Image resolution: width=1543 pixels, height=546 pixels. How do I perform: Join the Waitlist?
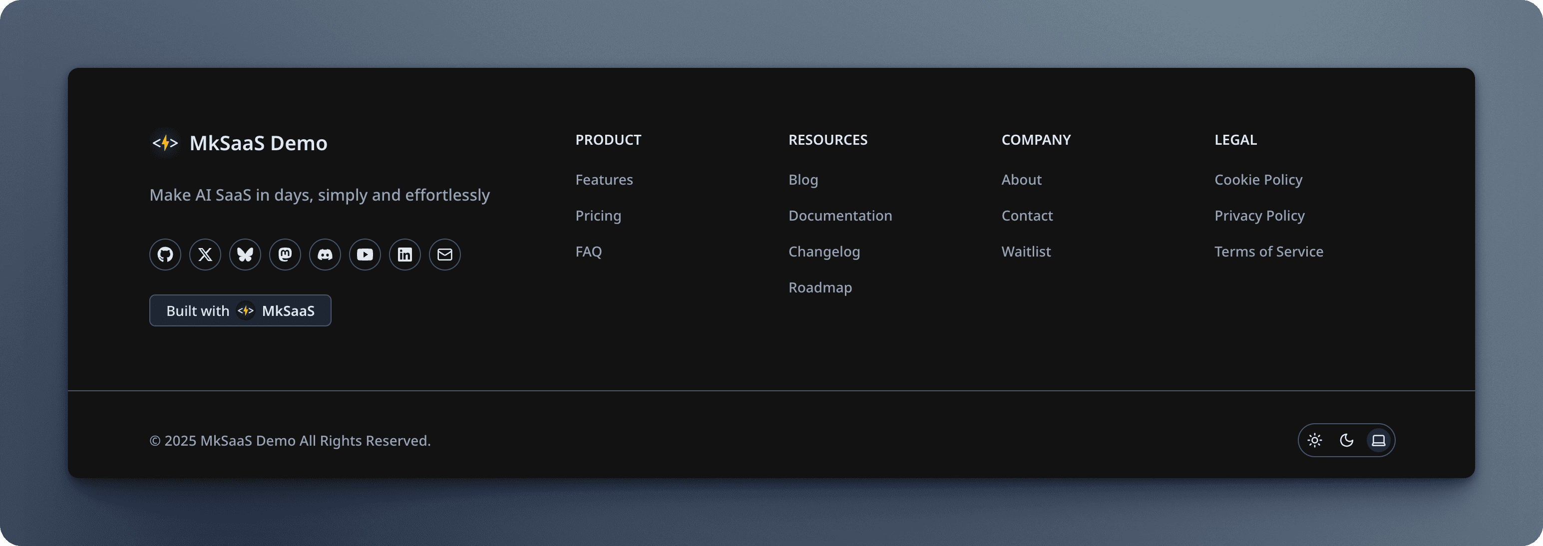(x=1026, y=252)
